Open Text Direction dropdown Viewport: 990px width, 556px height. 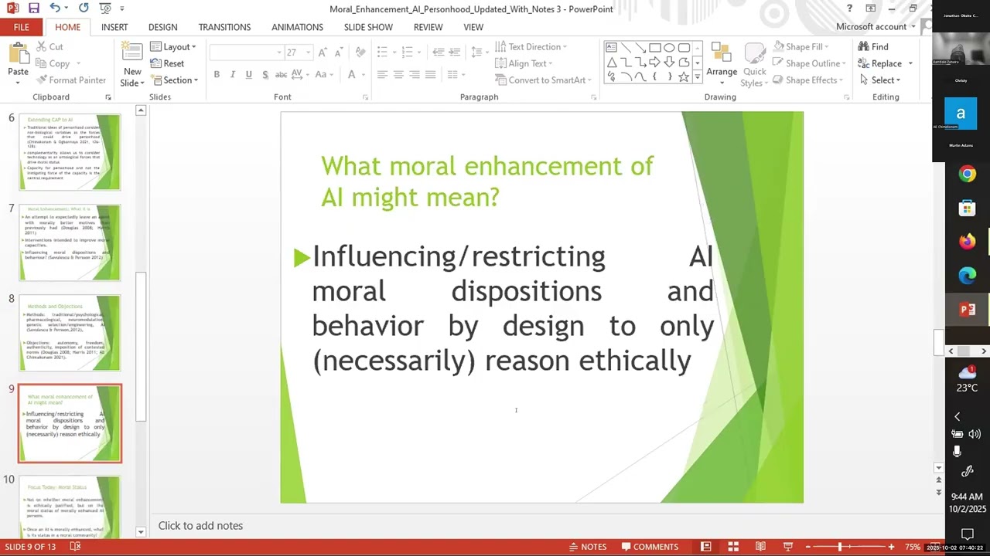[x=531, y=47]
